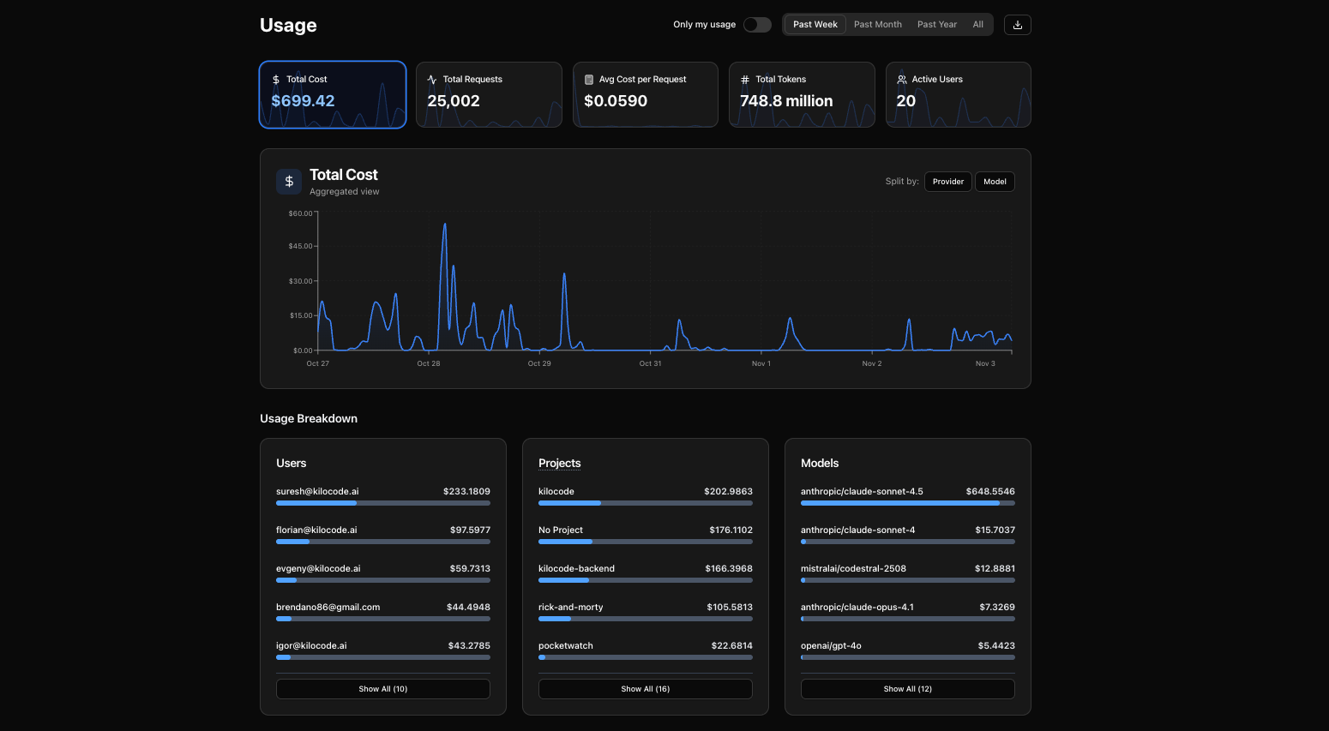Split the chart by Provider
Image resolution: width=1329 pixels, height=731 pixels.
(x=948, y=182)
